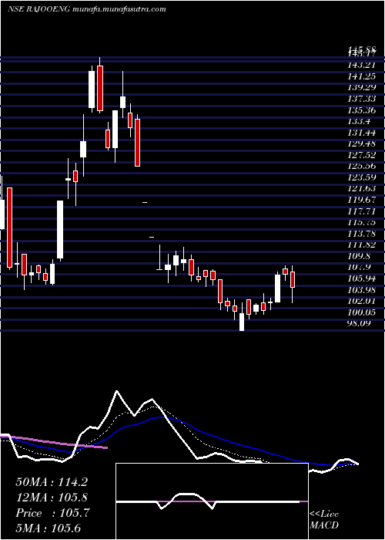Screen dimensions: 385x540
Task: Click the 107.9 price axis label
Action: tap(359, 267)
